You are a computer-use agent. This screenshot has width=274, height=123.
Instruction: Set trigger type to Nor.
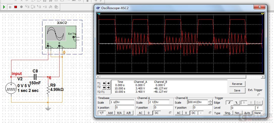coord(237,113)
